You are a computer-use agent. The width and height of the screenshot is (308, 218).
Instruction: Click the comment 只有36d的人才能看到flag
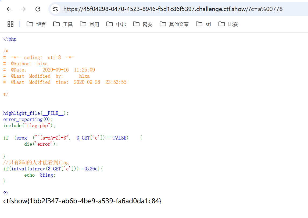point(36,162)
